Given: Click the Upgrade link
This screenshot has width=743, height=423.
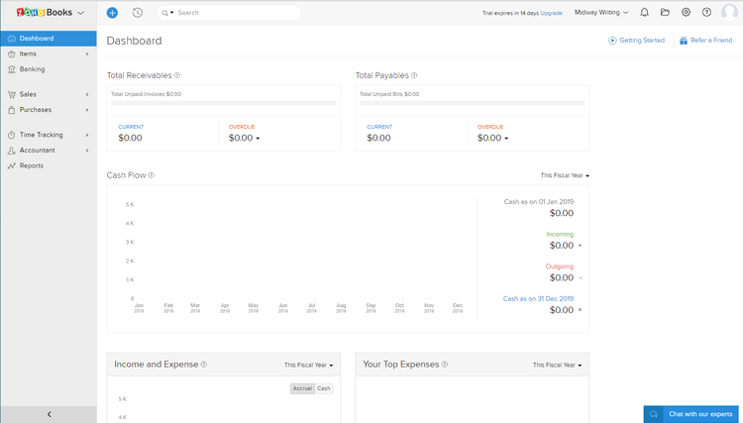Looking at the screenshot, I should pyautogui.click(x=551, y=13).
